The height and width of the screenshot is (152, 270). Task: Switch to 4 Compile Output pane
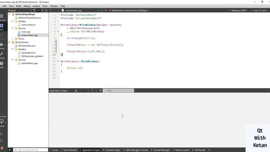click(111, 150)
